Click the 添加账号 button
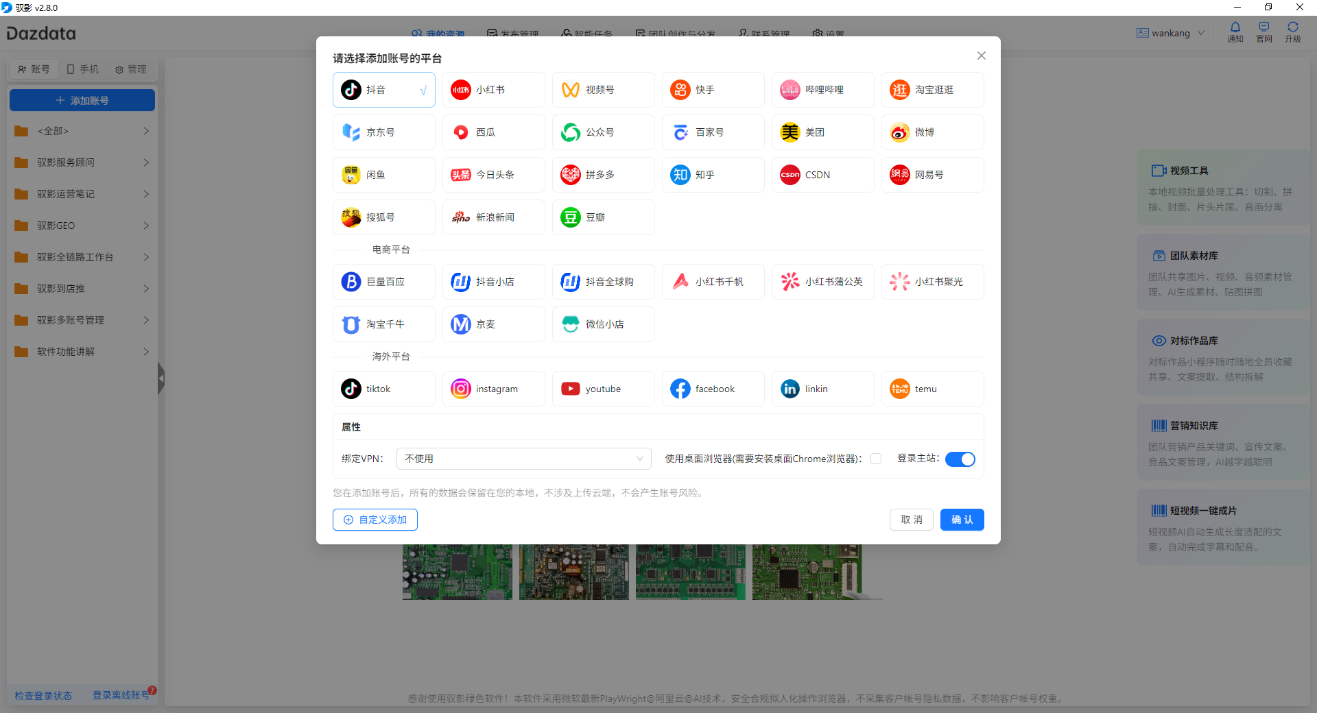The width and height of the screenshot is (1317, 713). pyautogui.click(x=82, y=100)
